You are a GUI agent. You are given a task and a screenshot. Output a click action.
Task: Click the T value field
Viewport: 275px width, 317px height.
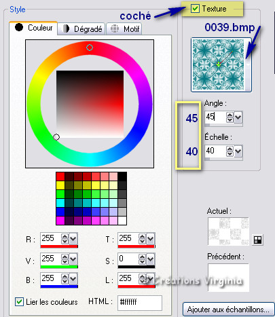128,238
